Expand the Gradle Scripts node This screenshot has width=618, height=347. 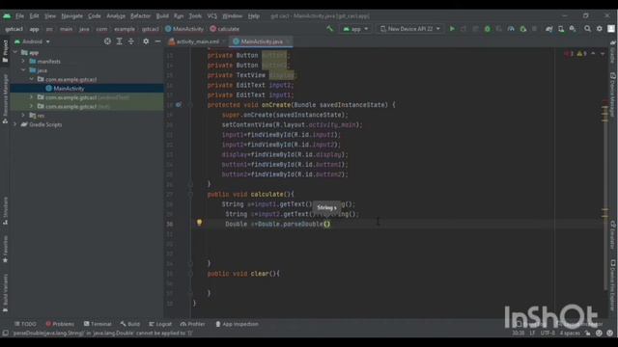click(x=15, y=124)
